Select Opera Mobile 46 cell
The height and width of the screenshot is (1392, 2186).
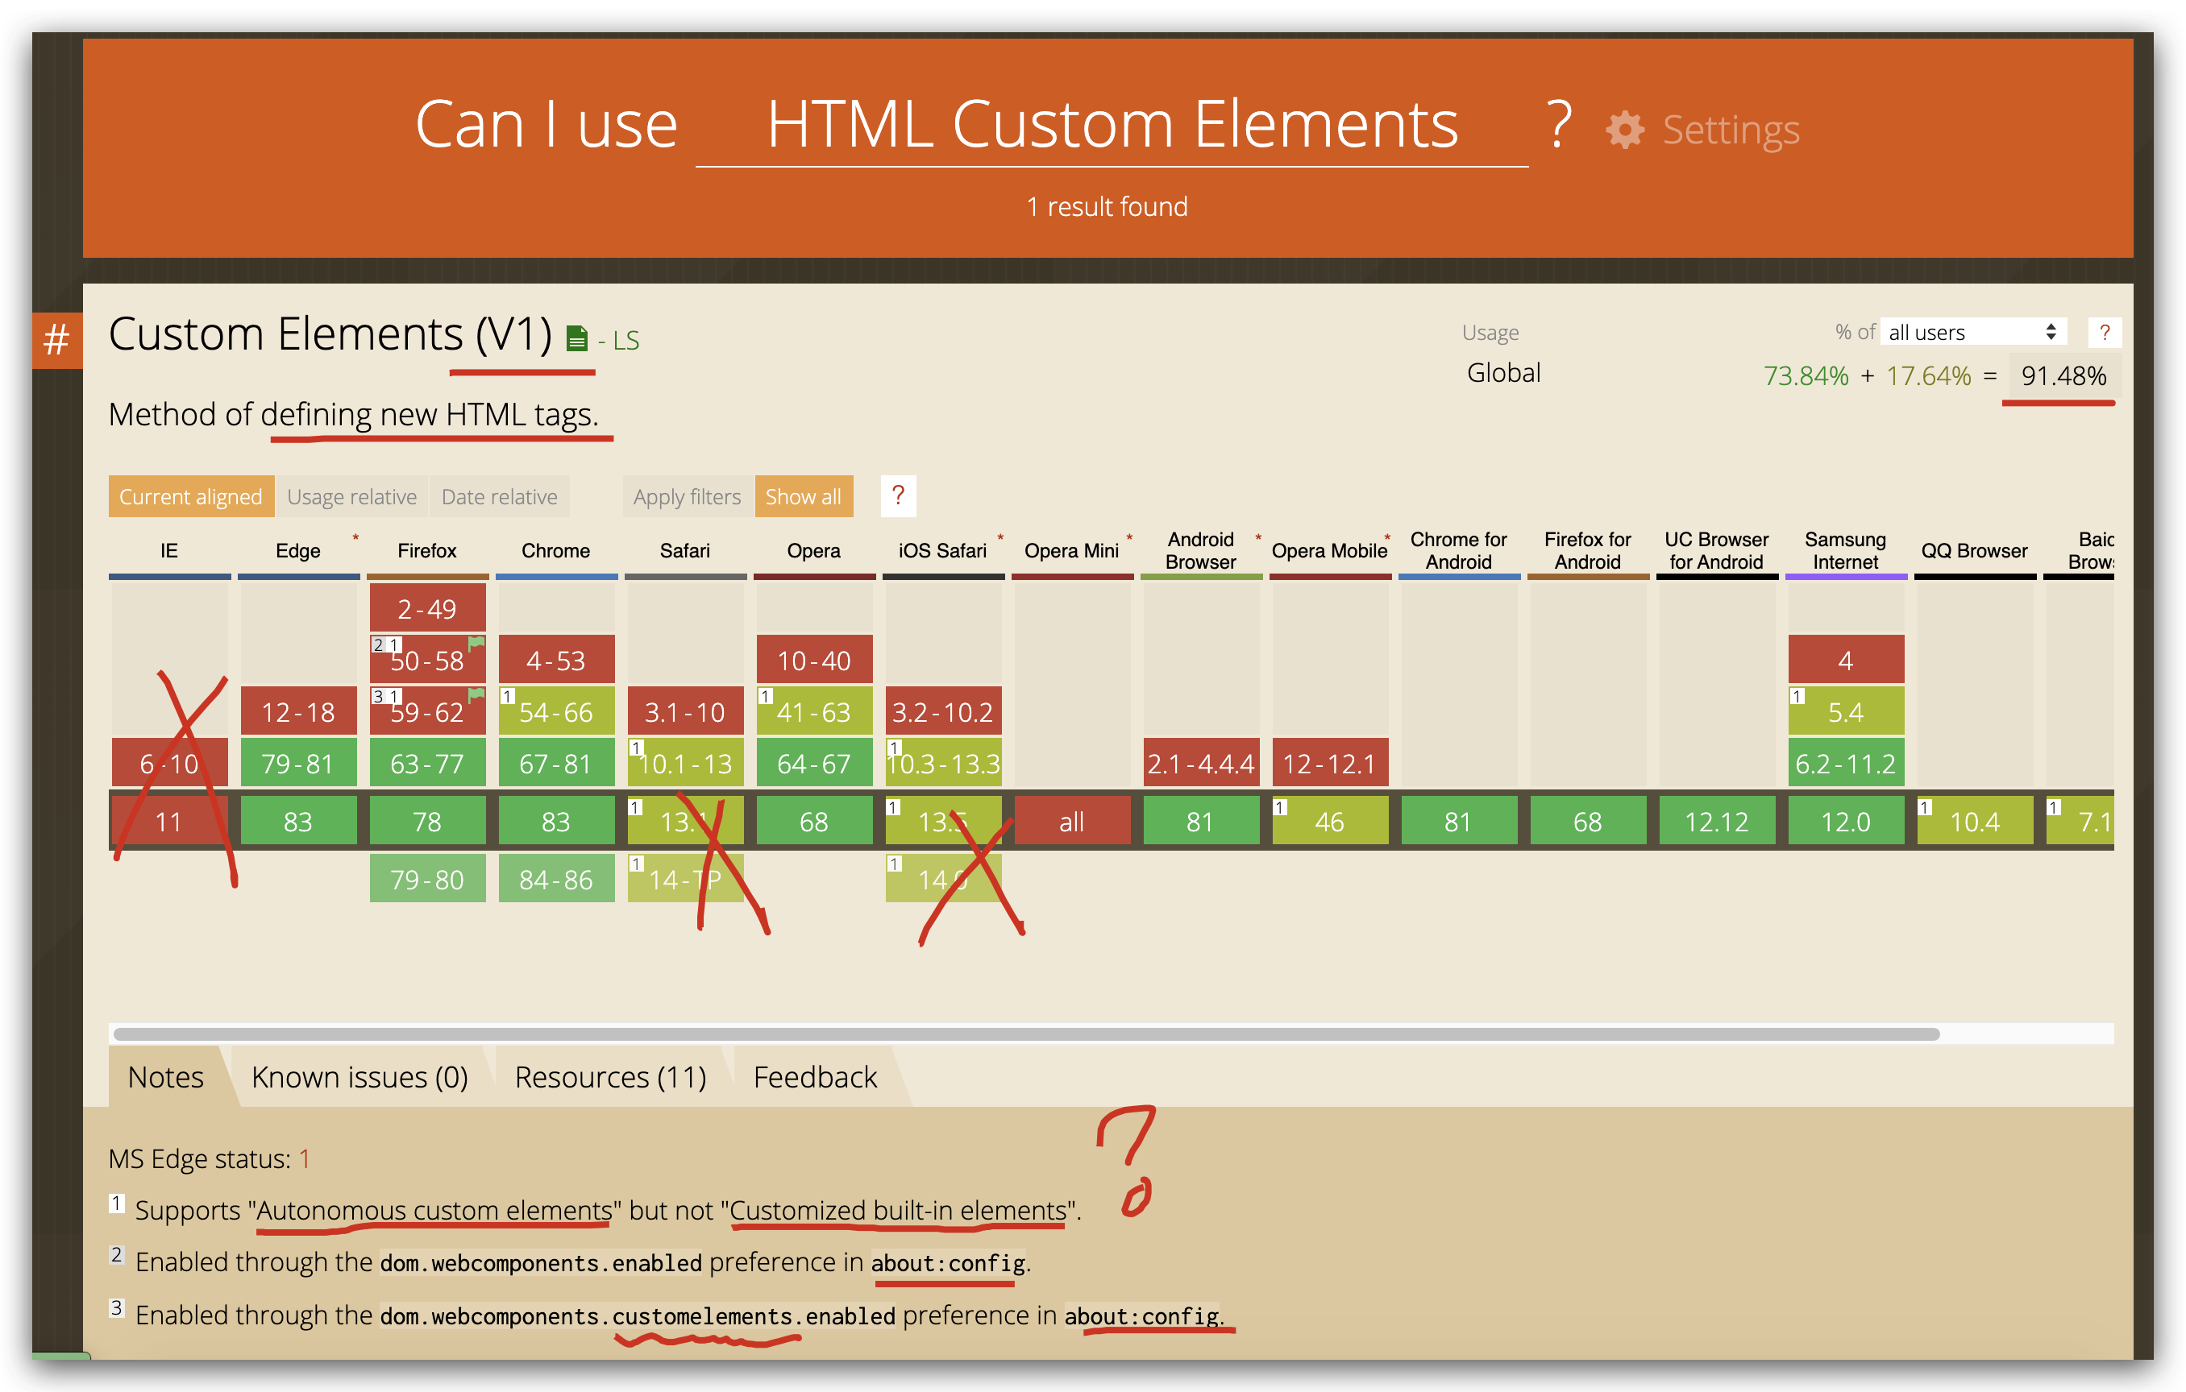(1330, 821)
